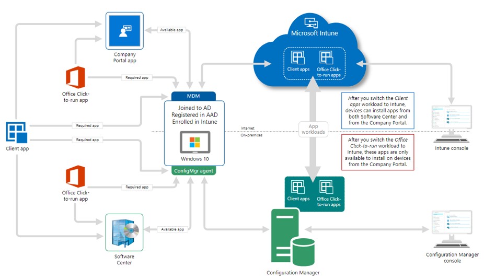Click the Client app caption text
The width and height of the screenshot is (484, 279).
[17, 149]
